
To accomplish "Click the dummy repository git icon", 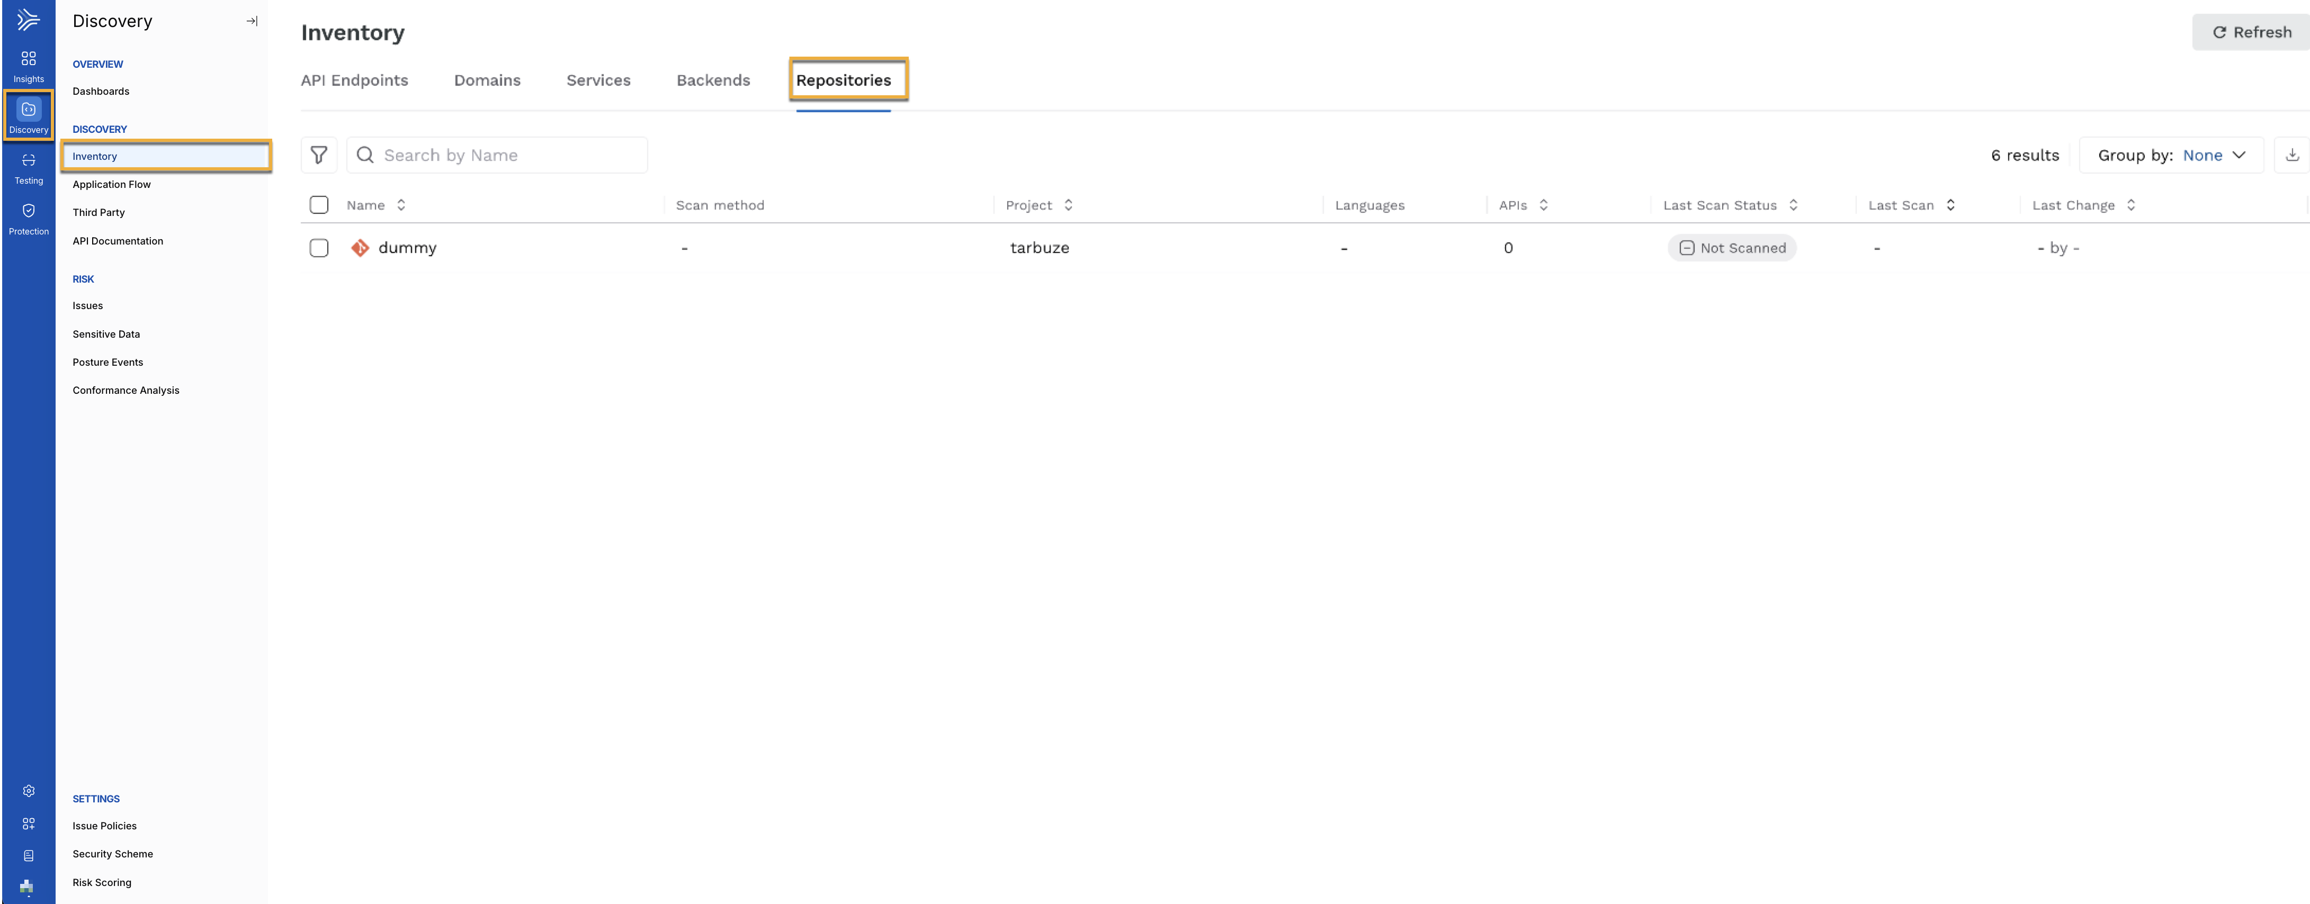I will click(x=360, y=248).
